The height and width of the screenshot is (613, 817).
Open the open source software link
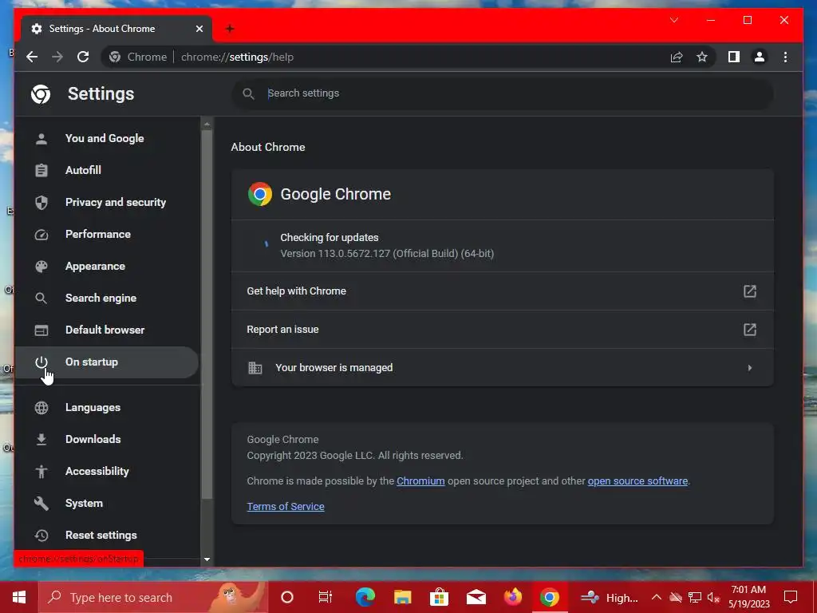[637, 481]
